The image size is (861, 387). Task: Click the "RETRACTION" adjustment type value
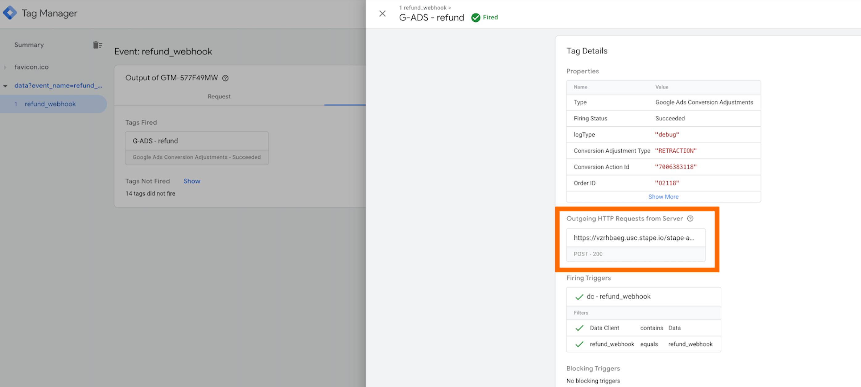pos(676,151)
